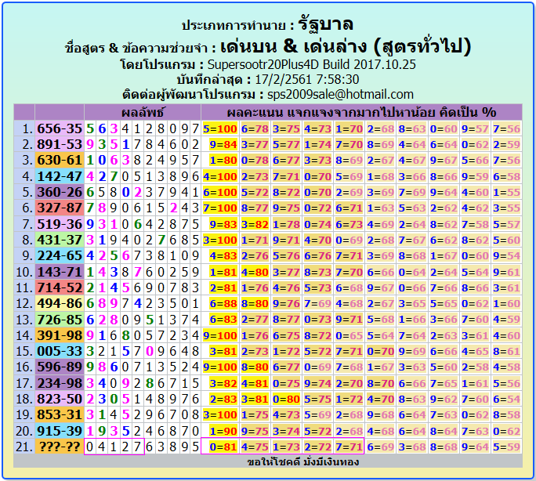The image size is (536, 481).
Task: Click score 3=100 in row 853-31
Action: pyautogui.click(x=219, y=415)
